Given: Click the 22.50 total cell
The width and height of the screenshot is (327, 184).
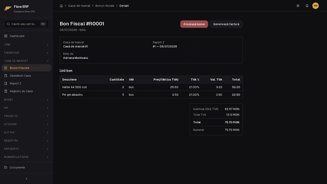Looking at the screenshot, I should tap(236, 95).
